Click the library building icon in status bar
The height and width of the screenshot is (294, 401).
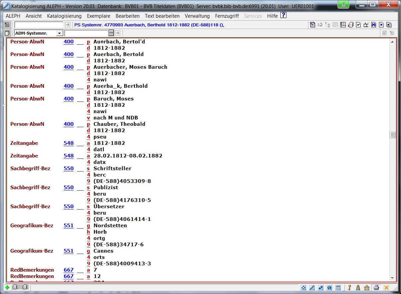tap(366, 288)
